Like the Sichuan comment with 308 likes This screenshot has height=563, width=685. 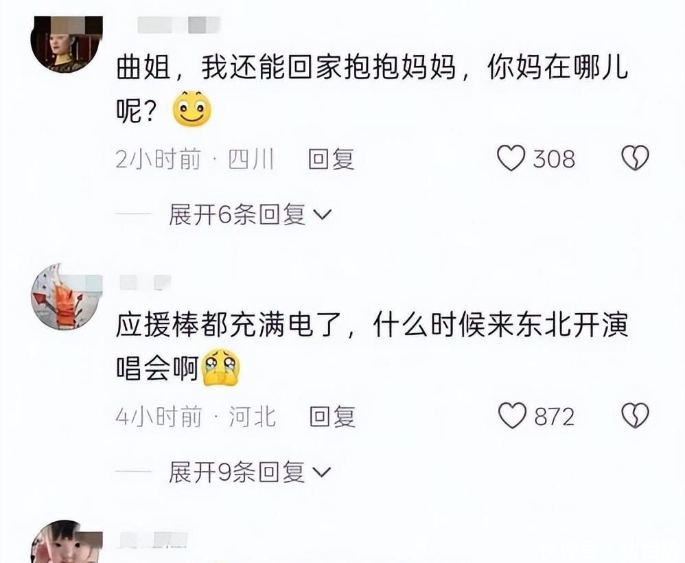click(511, 158)
